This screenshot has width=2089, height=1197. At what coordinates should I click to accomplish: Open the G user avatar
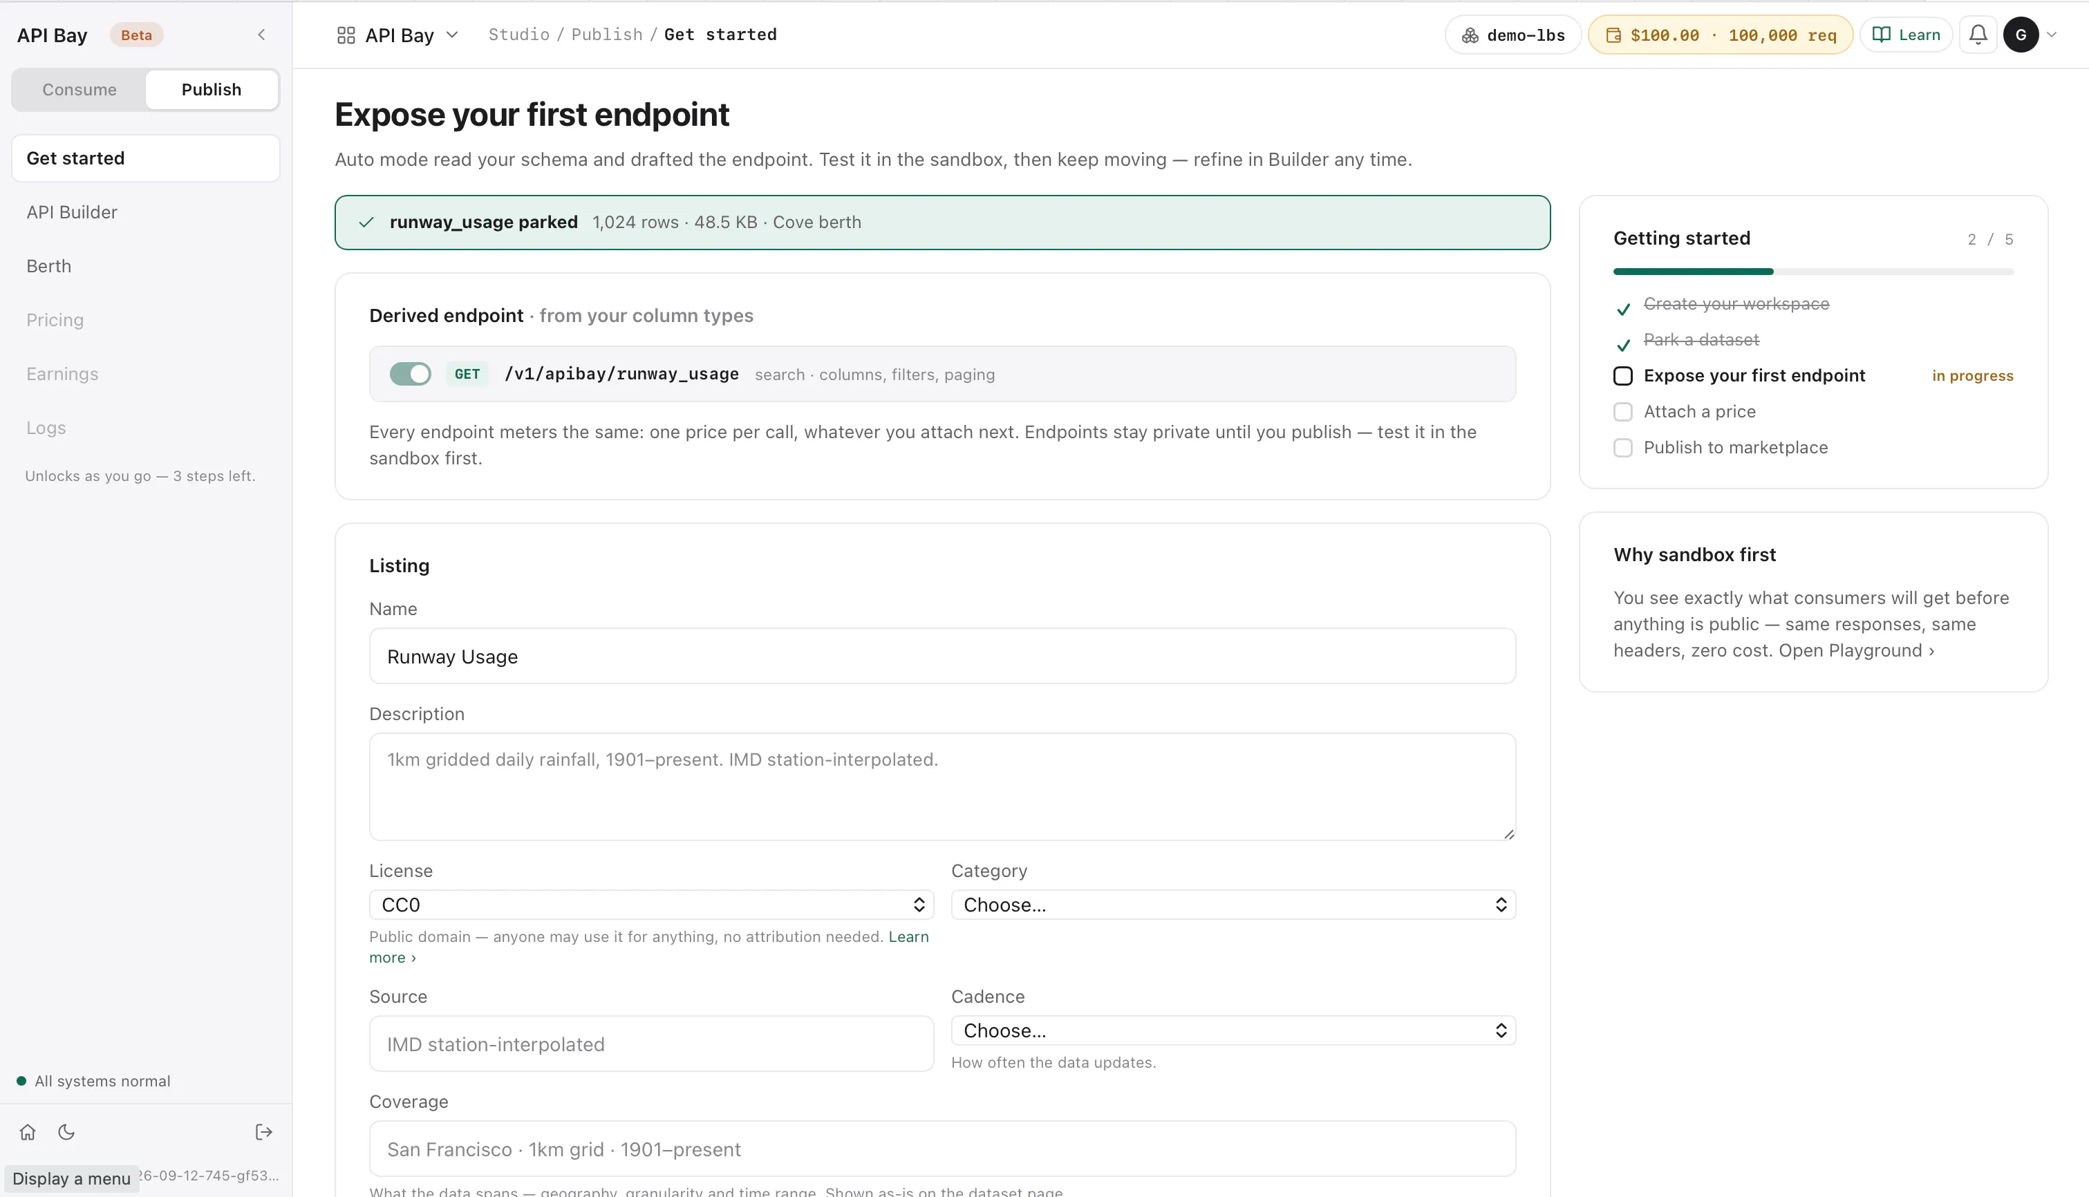2021,35
